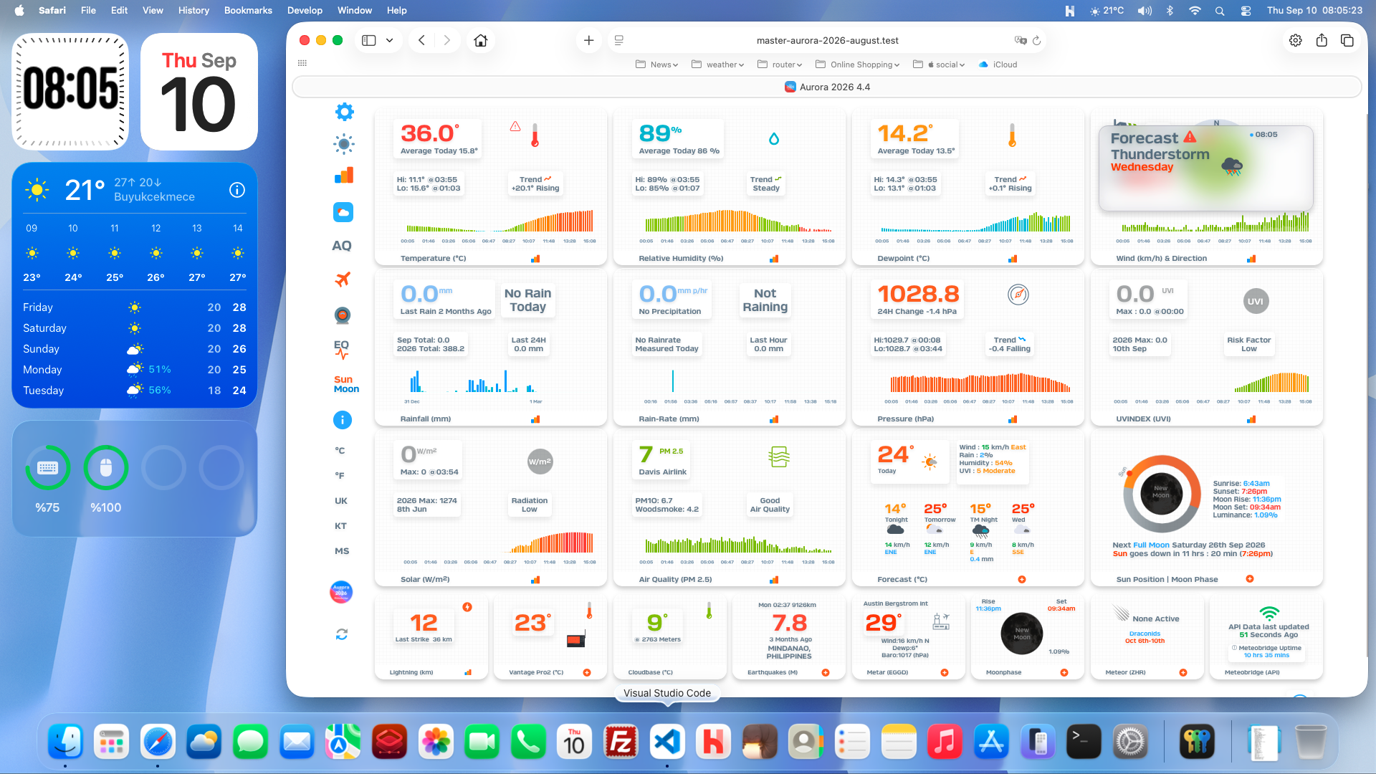Switch wind units to MS in sidebar

[342, 551]
